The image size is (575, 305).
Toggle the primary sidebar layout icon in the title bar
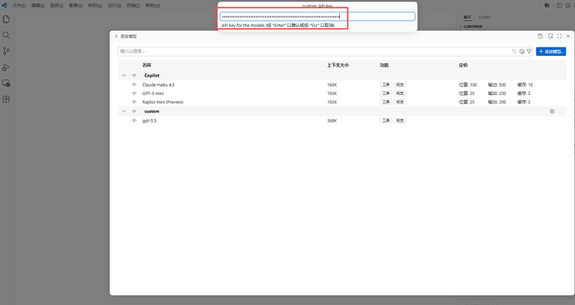559,5
